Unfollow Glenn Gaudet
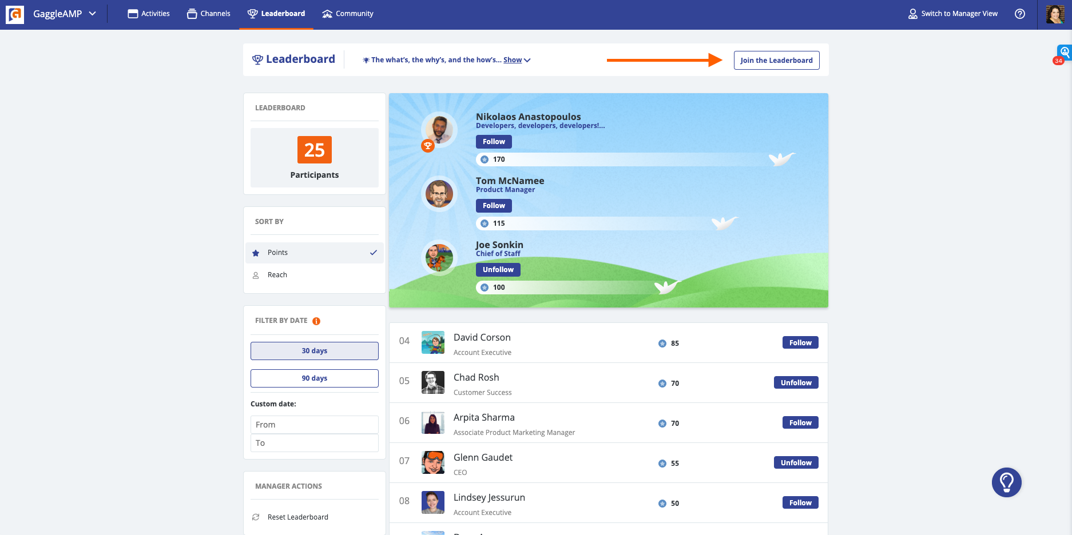The width and height of the screenshot is (1072, 535). 796,462
